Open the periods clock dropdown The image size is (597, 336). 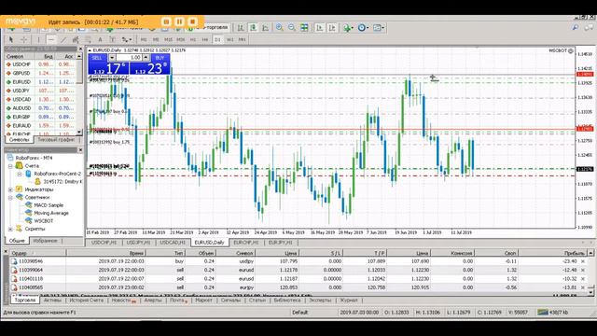coord(363,28)
